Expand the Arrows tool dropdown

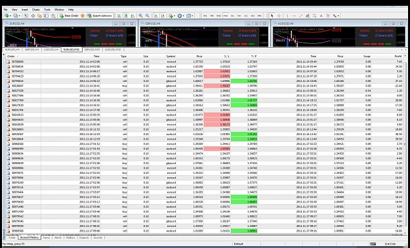click(338, 16)
